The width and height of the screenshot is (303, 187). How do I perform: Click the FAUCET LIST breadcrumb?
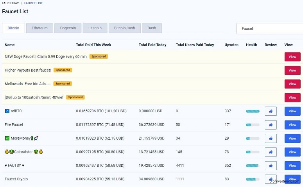tap(34, 3)
